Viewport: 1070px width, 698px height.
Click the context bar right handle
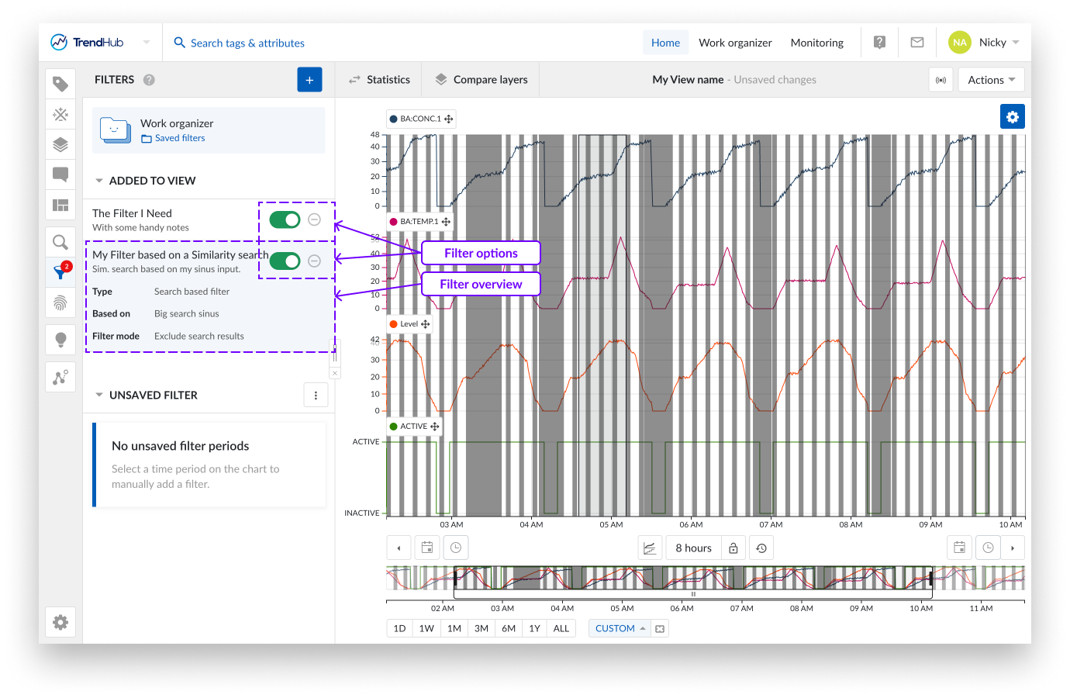click(x=930, y=579)
